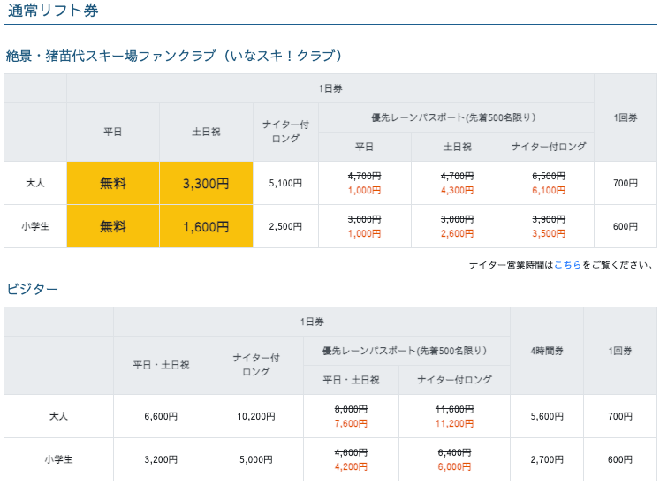
Task: Click the fan club section title いなスキ！クラブ
Action: [174, 56]
